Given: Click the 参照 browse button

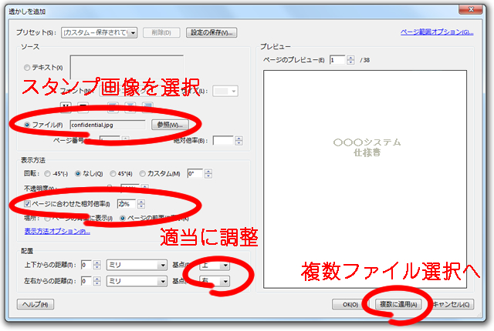Looking at the screenshot, I should (x=170, y=125).
